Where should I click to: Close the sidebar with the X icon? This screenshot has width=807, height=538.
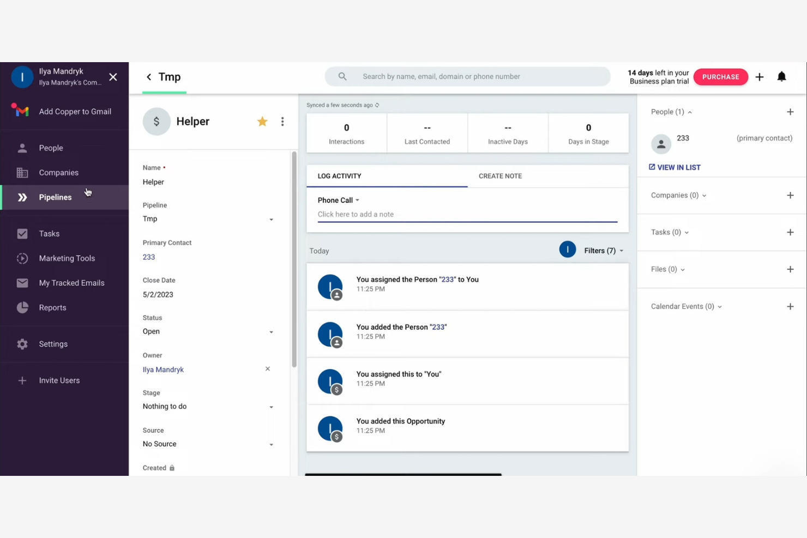click(x=113, y=77)
